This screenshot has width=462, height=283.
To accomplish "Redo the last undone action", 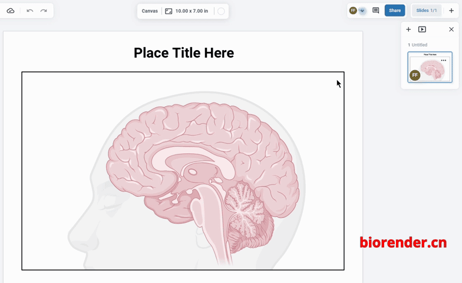I will coord(44,11).
